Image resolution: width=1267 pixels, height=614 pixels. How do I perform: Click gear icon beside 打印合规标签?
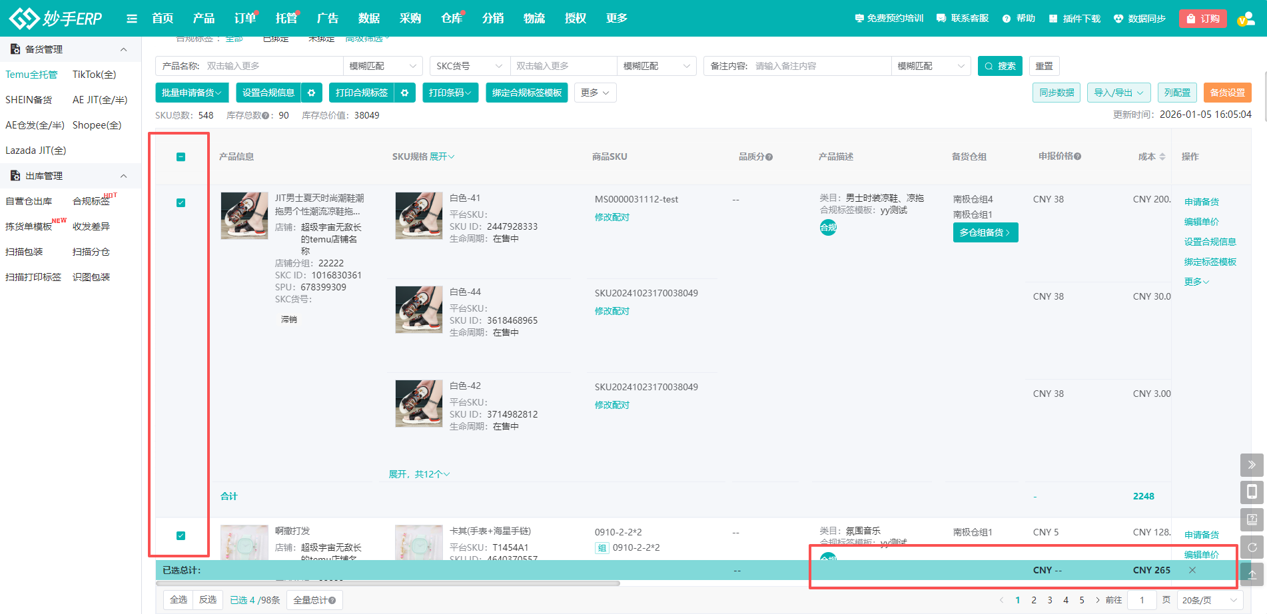point(404,93)
